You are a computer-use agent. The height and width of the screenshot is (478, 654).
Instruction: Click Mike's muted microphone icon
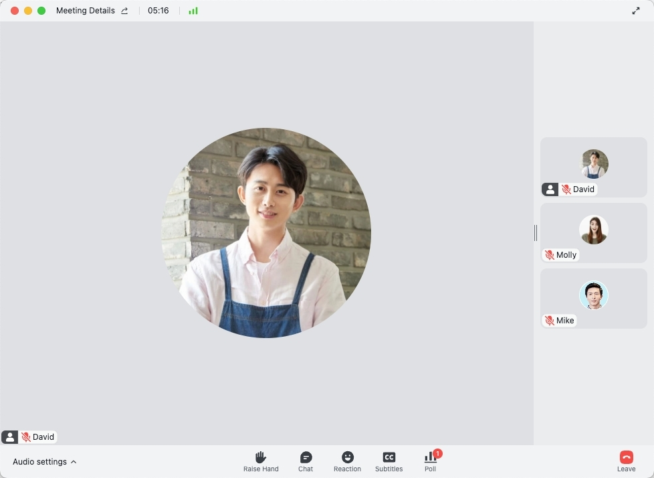(x=549, y=321)
